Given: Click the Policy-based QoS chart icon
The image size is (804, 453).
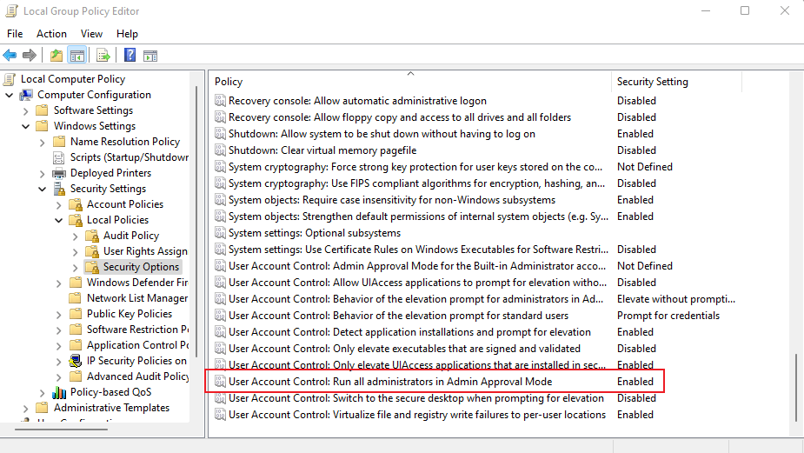Looking at the screenshot, I should tap(59, 392).
